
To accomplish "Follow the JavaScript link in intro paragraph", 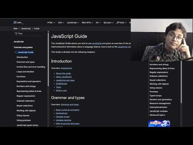I will 97,43.
